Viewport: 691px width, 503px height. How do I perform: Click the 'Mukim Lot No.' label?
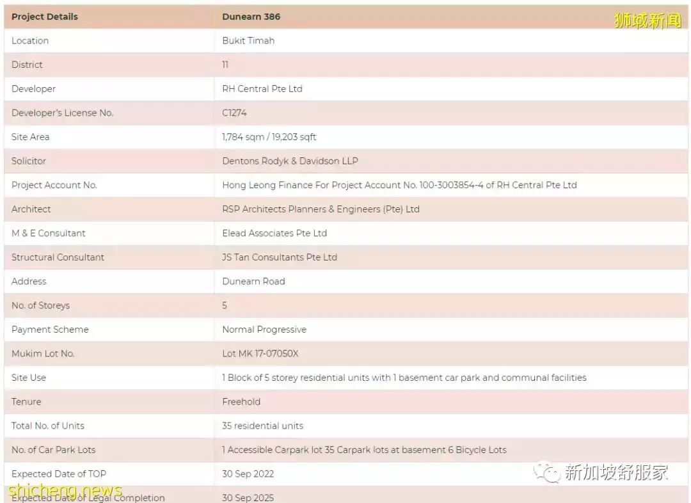click(x=44, y=353)
